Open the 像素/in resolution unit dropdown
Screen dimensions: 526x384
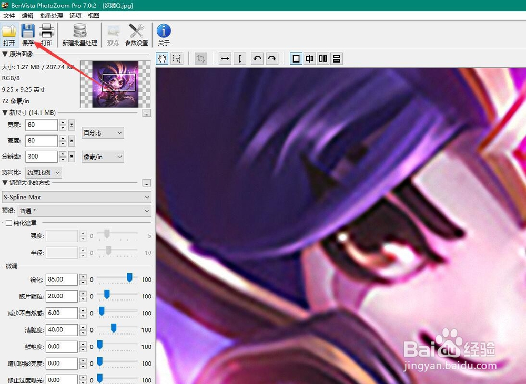(103, 157)
